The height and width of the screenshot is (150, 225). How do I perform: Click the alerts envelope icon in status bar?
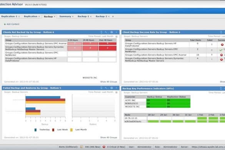(82, 147)
